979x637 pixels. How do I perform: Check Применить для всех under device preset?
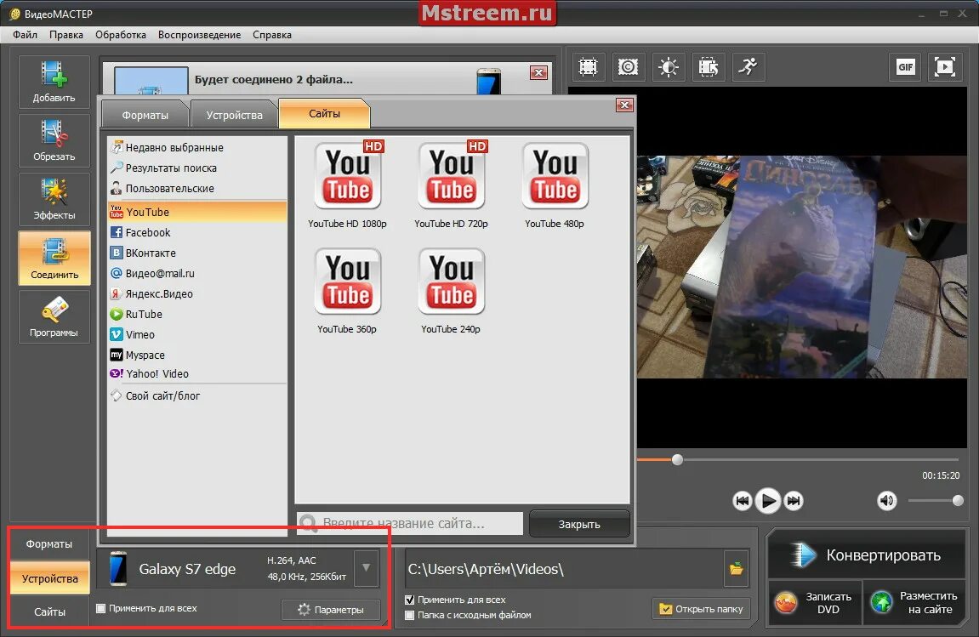tap(101, 608)
